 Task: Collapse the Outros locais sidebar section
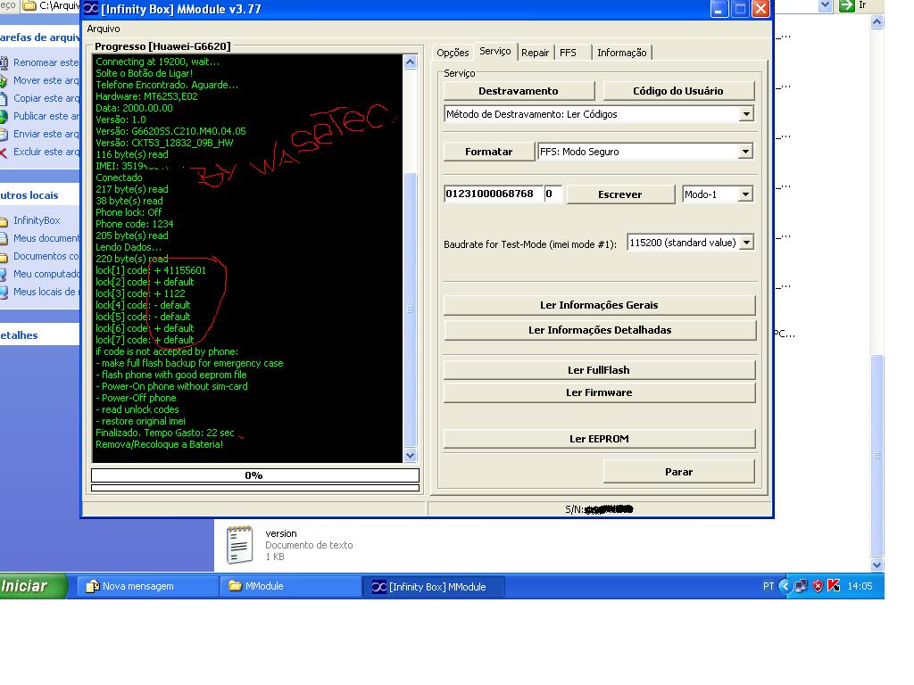pyautogui.click(x=39, y=195)
